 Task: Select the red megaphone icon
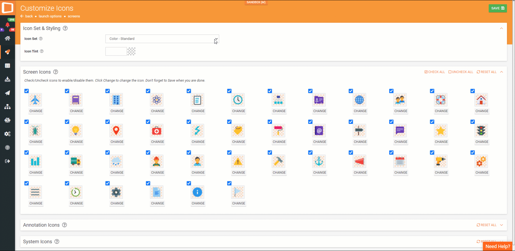click(359, 161)
